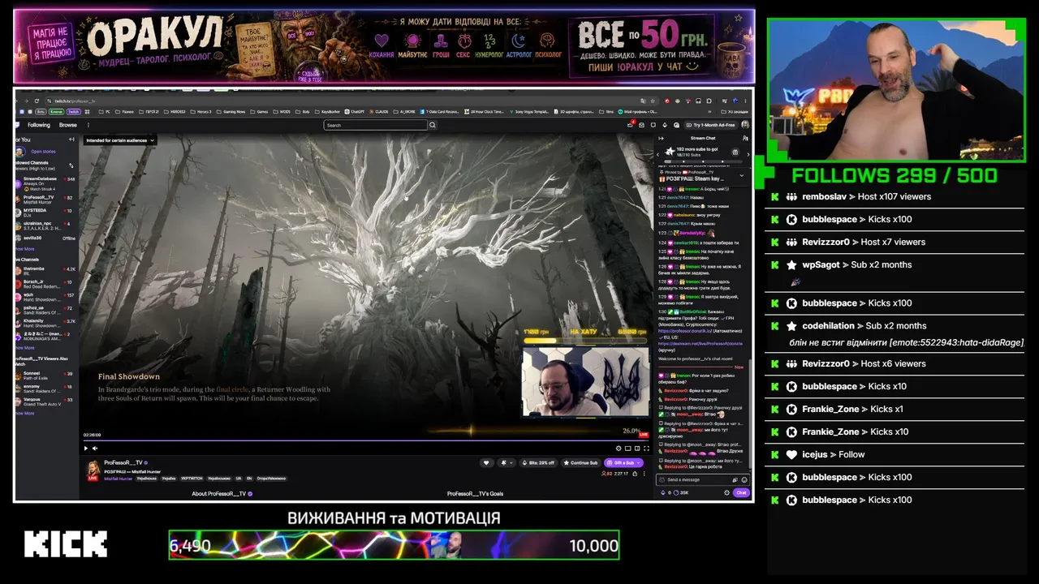Open video player settings gear
Viewport: 1039px width, 584px height.
tap(619, 448)
